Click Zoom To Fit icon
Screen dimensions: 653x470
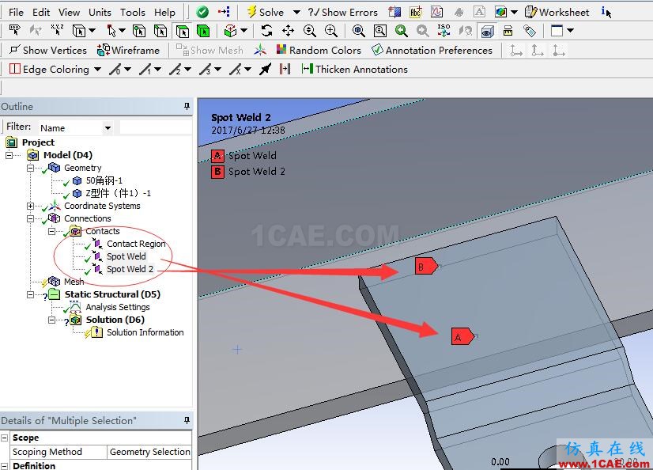[358, 30]
